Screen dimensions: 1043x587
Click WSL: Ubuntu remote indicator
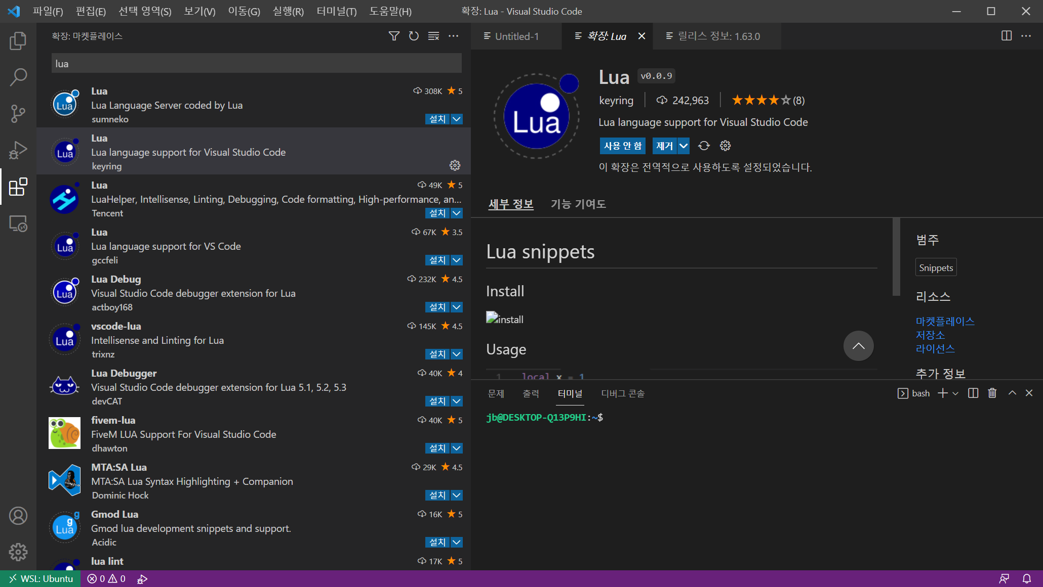click(41, 579)
